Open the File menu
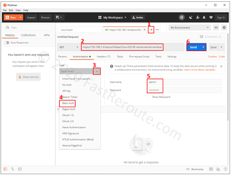Image resolution: width=231 pixels, height=175 pixels. 5,10
